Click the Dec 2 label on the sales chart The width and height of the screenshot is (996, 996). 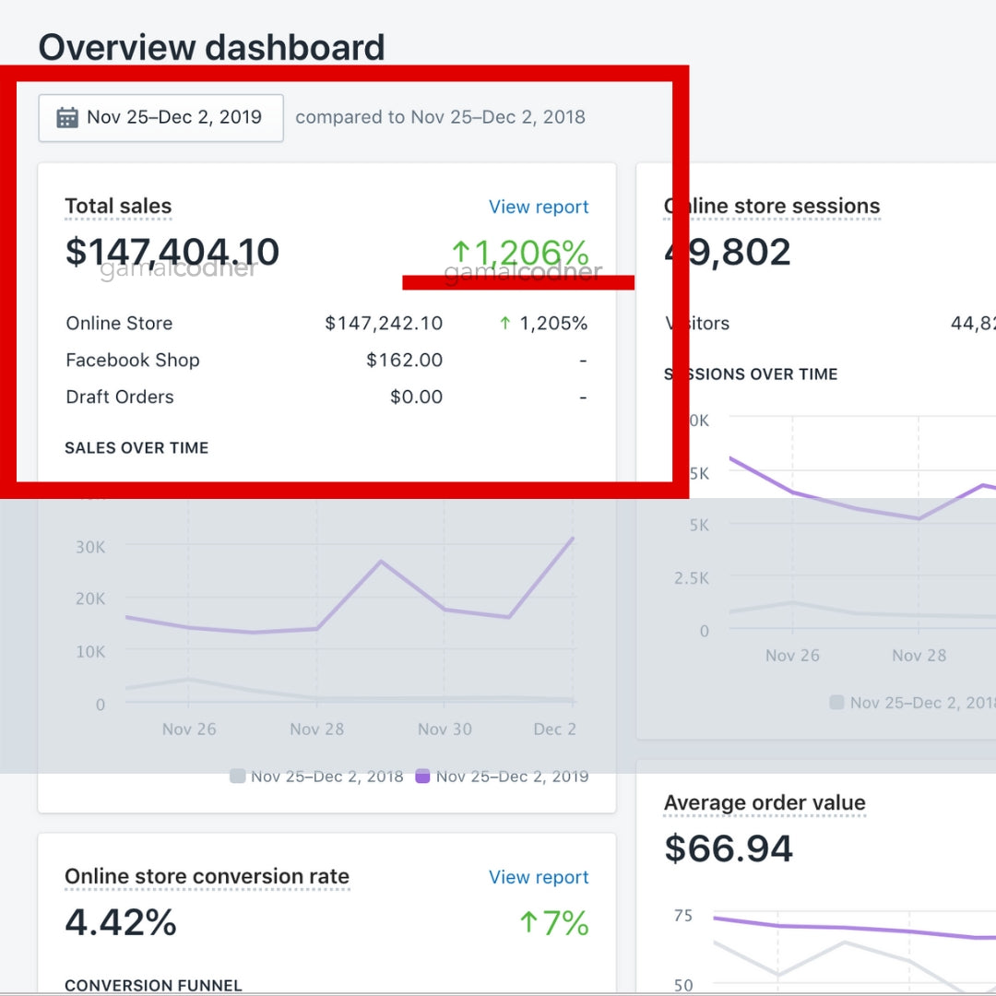pos(554,729)
